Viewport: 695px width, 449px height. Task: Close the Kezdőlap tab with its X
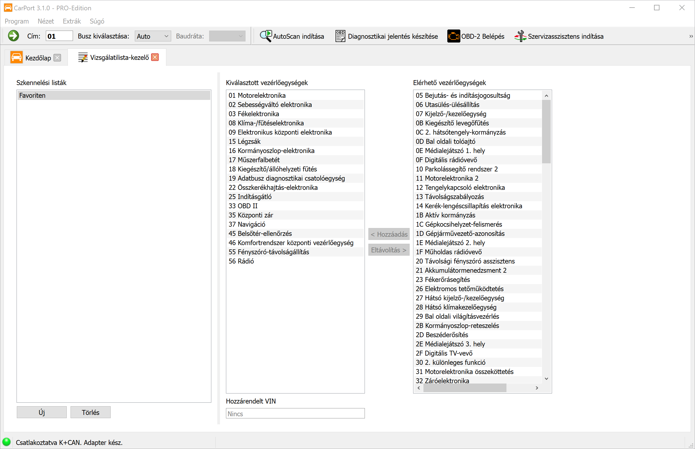pyautogui.click(x=58, y=58)
